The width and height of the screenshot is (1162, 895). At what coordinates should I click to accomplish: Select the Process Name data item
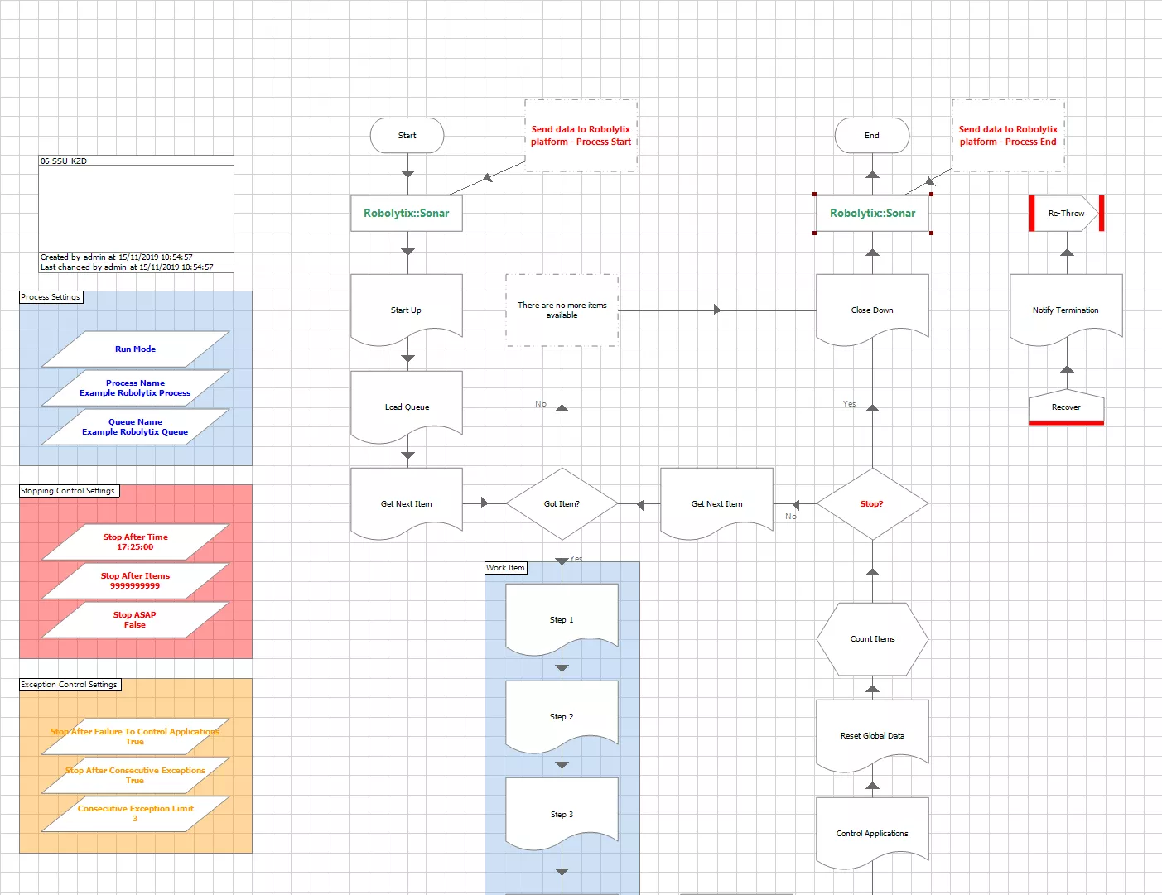[x=135, y=387]
